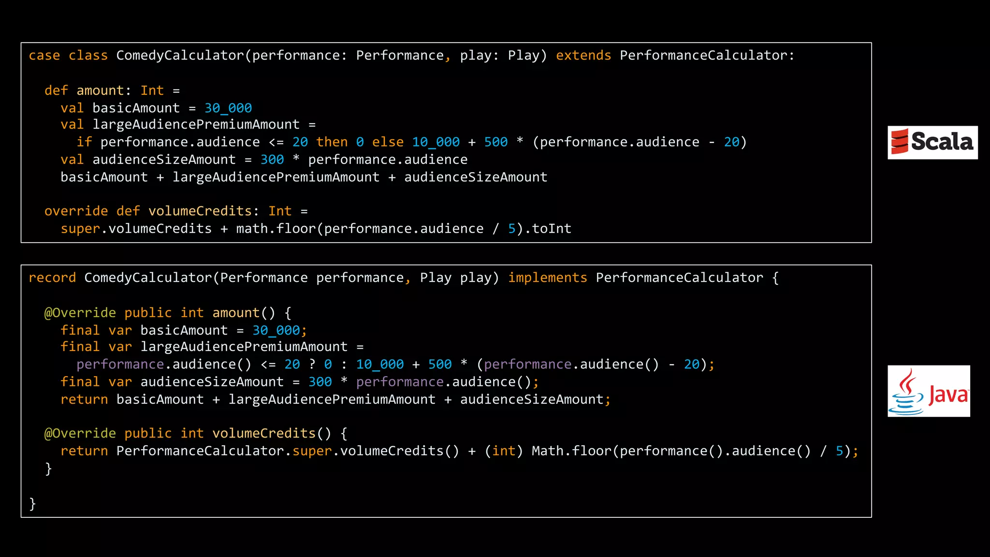Click 'final var audienceSizeAmount = 300 *' line
Image resolution: width=990 pixels, height=557 pixels.
(x=300, y=382)
